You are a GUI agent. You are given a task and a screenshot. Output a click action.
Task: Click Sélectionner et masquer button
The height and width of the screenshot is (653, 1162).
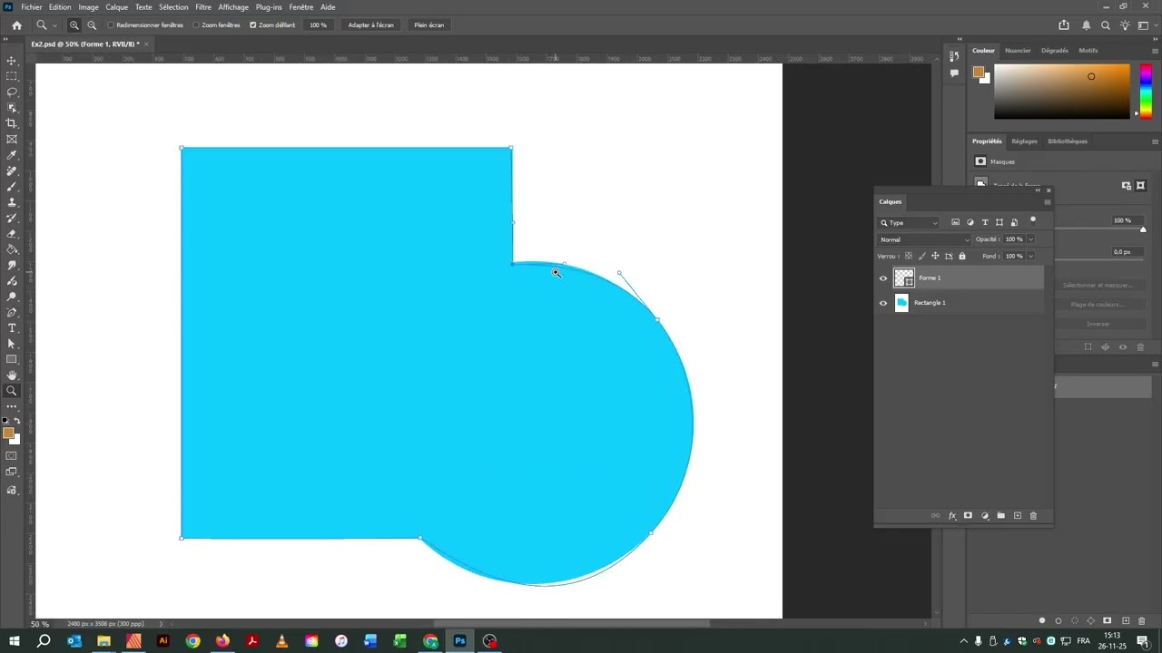[1098, 286]
